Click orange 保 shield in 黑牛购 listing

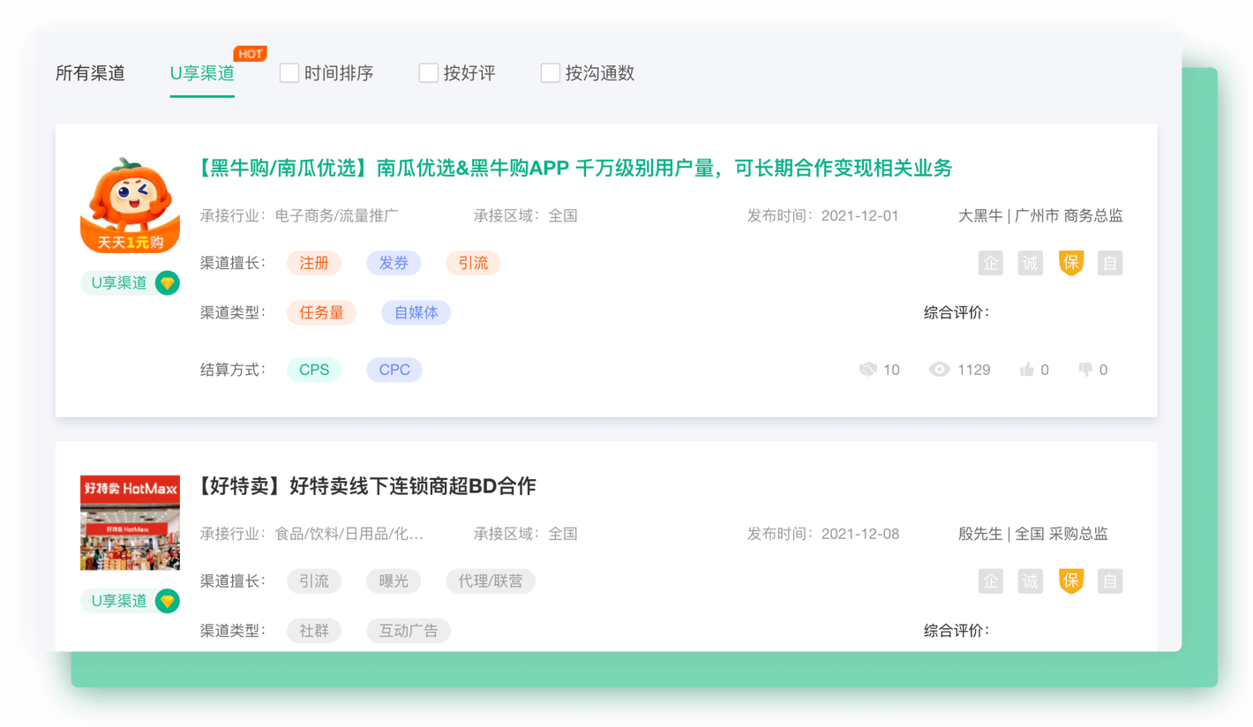(1071, 263)
